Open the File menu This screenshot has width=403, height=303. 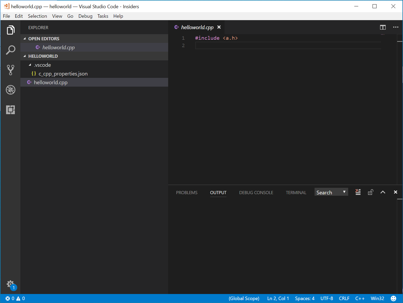coord(6,16)
